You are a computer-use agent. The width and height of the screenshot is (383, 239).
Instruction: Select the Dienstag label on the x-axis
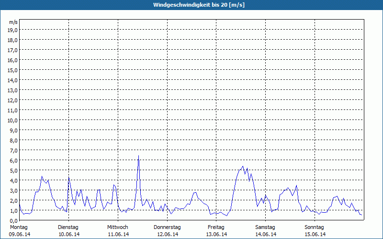[68, 227]
